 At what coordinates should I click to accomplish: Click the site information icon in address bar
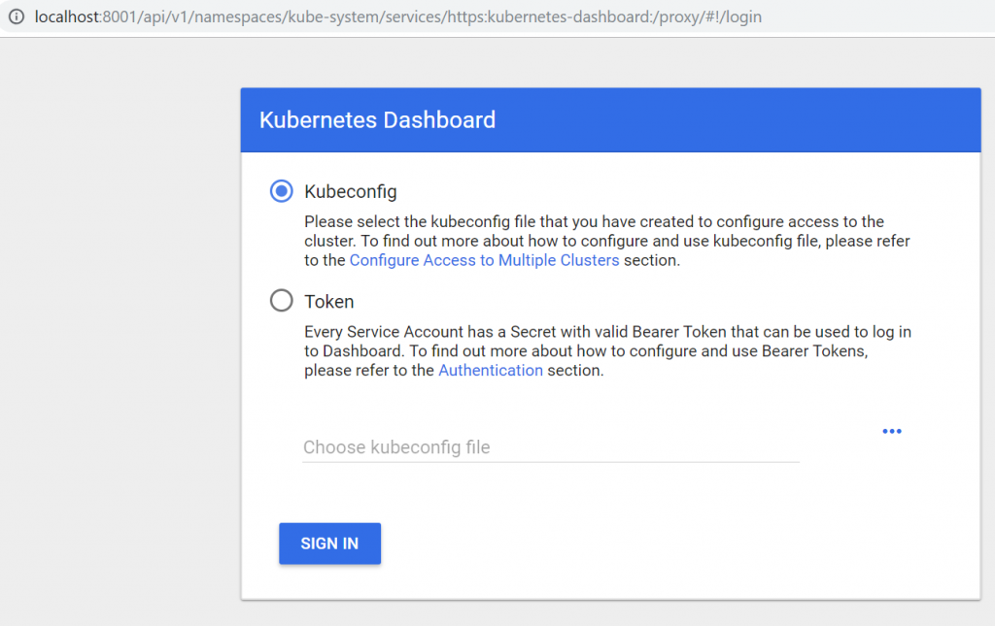pos(16,17)
